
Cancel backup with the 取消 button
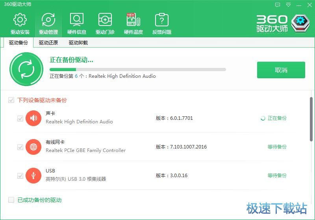point(281,70)
